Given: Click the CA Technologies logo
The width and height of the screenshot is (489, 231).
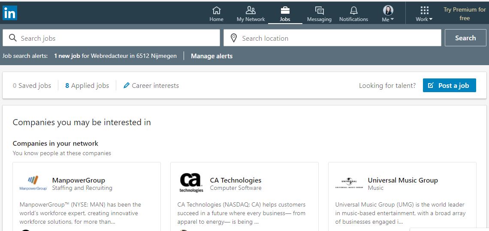Looking at the screenshot, I should tap(191, 183).
